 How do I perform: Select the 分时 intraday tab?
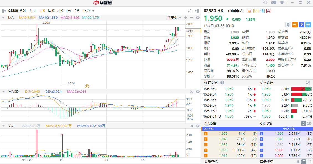coord(23,11)
